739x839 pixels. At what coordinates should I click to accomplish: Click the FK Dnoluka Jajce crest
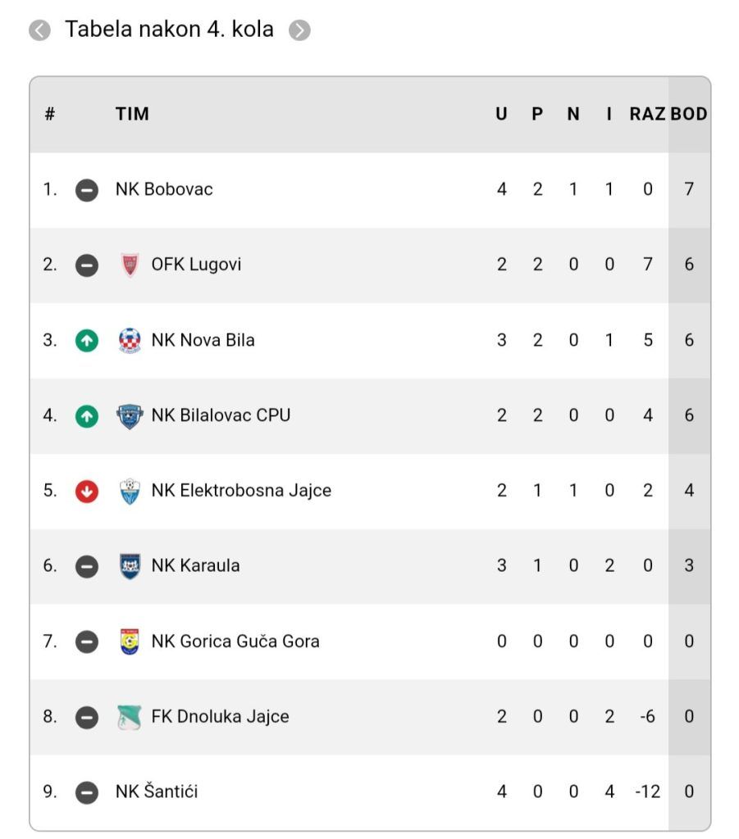[130, 717]
